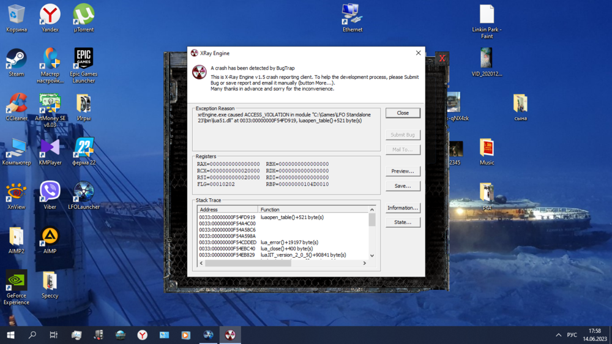Open the Preview... report button
This screenshot has height=344, width=612.
coord(403,171)
